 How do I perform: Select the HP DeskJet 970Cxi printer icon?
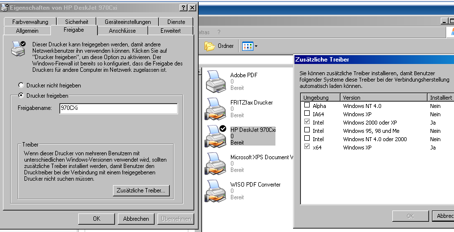[216, 136]
